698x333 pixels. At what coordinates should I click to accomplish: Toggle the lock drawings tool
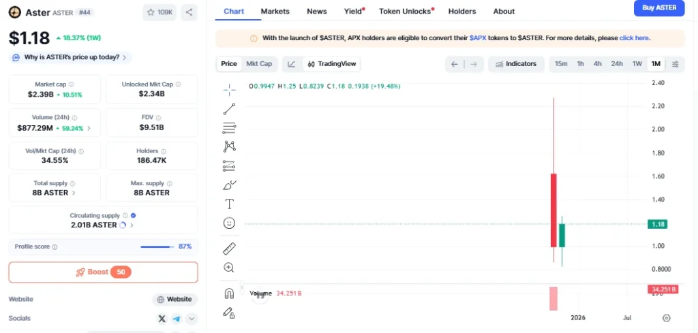(229, 313)
